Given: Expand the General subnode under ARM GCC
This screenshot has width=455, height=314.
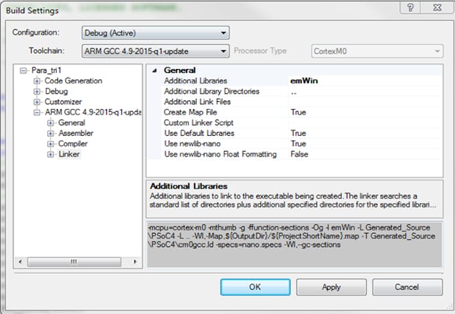Looking at the screenshot, I should click(x=50, y=123).
